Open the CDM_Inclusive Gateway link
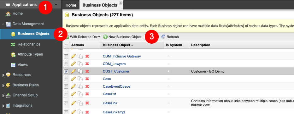Screen dimensions: 294x114 point(122,56)
